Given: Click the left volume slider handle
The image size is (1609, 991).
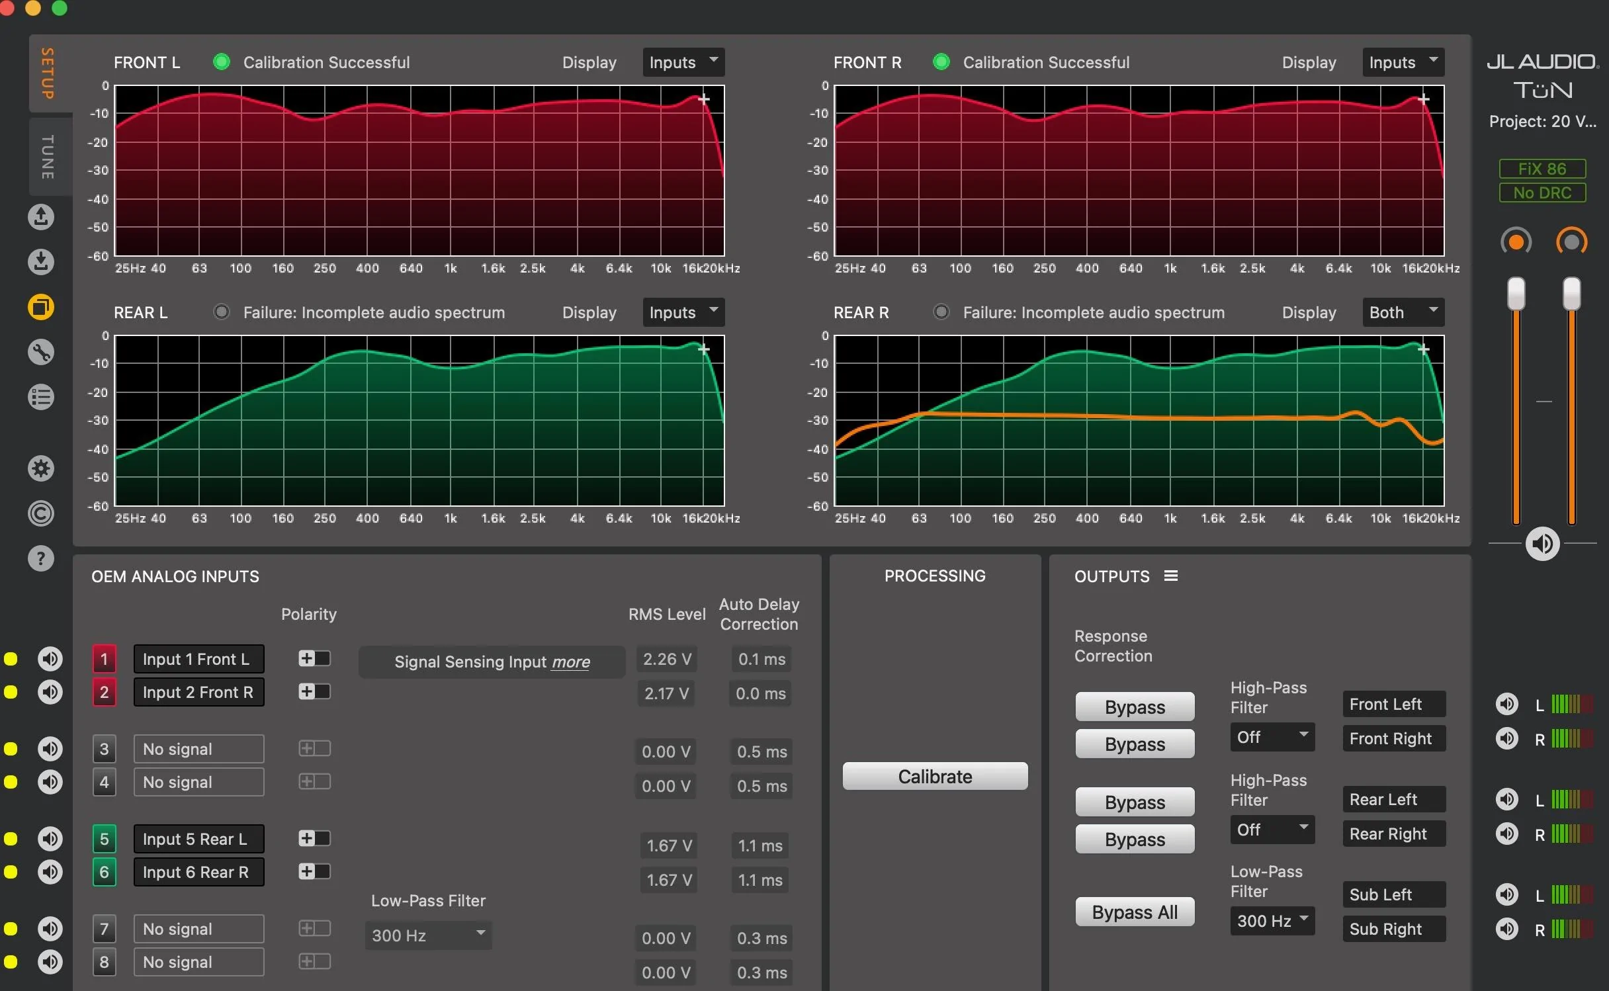Looking at the screenshot, I should [1516, 294].
